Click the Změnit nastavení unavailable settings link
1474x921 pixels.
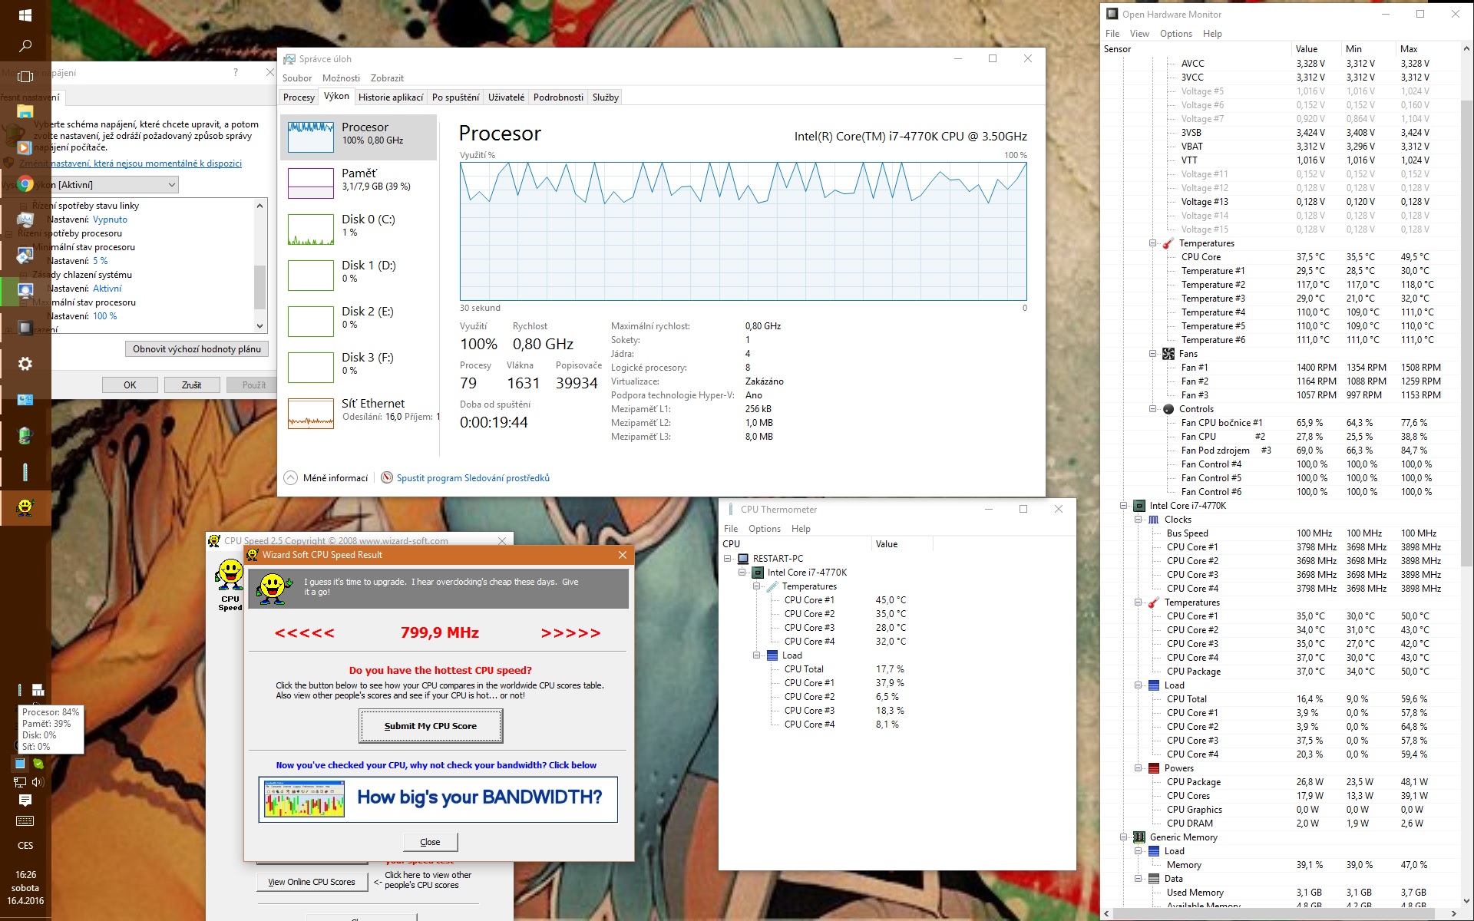click(131, 163)
